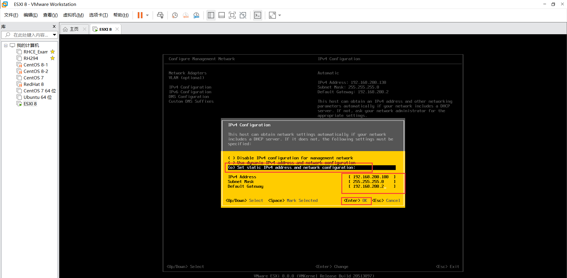The image size is (567, 278).
Task: Send Ctrl+Alt+Del to the virtual machine
Action: point(160,15)
